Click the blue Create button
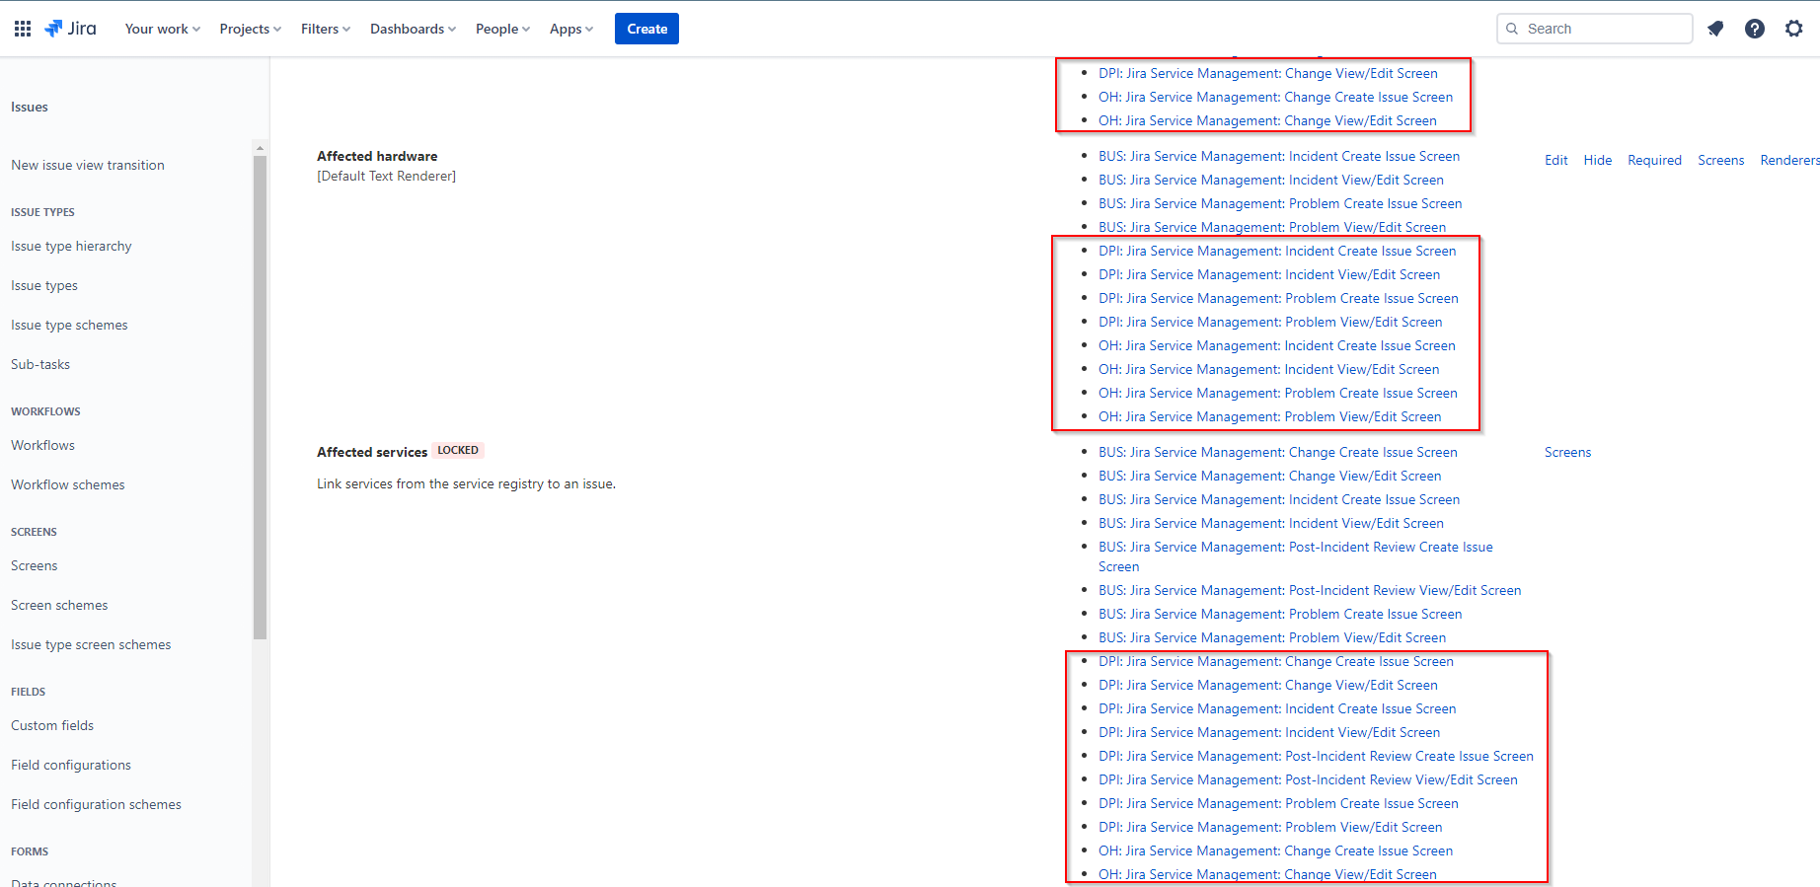The width and height of the screenshot is (1820, 887). [646, 29]
